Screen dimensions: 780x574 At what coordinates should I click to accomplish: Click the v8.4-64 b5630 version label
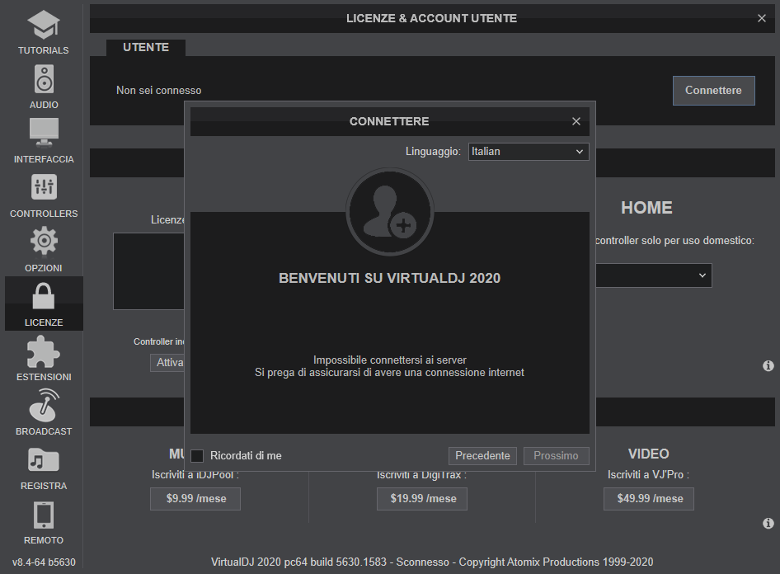coord(44,562)
